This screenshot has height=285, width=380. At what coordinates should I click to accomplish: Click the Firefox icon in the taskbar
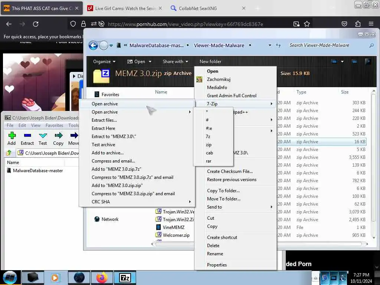tap(102, 278)
